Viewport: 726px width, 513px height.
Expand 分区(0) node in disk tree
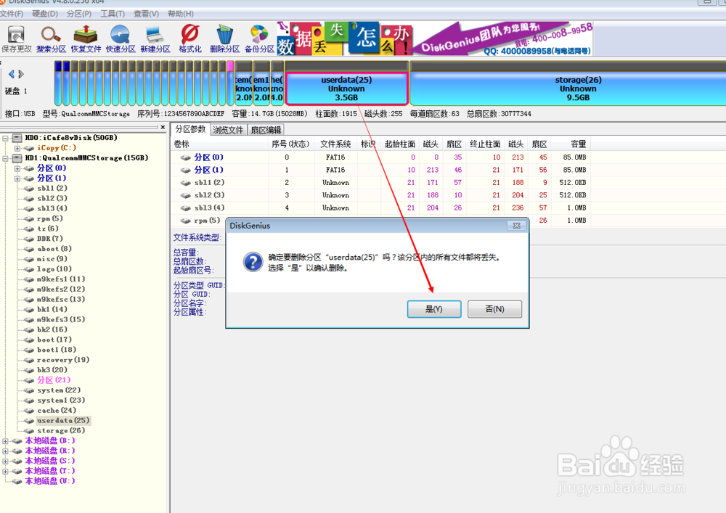click(x=17, y=168)
